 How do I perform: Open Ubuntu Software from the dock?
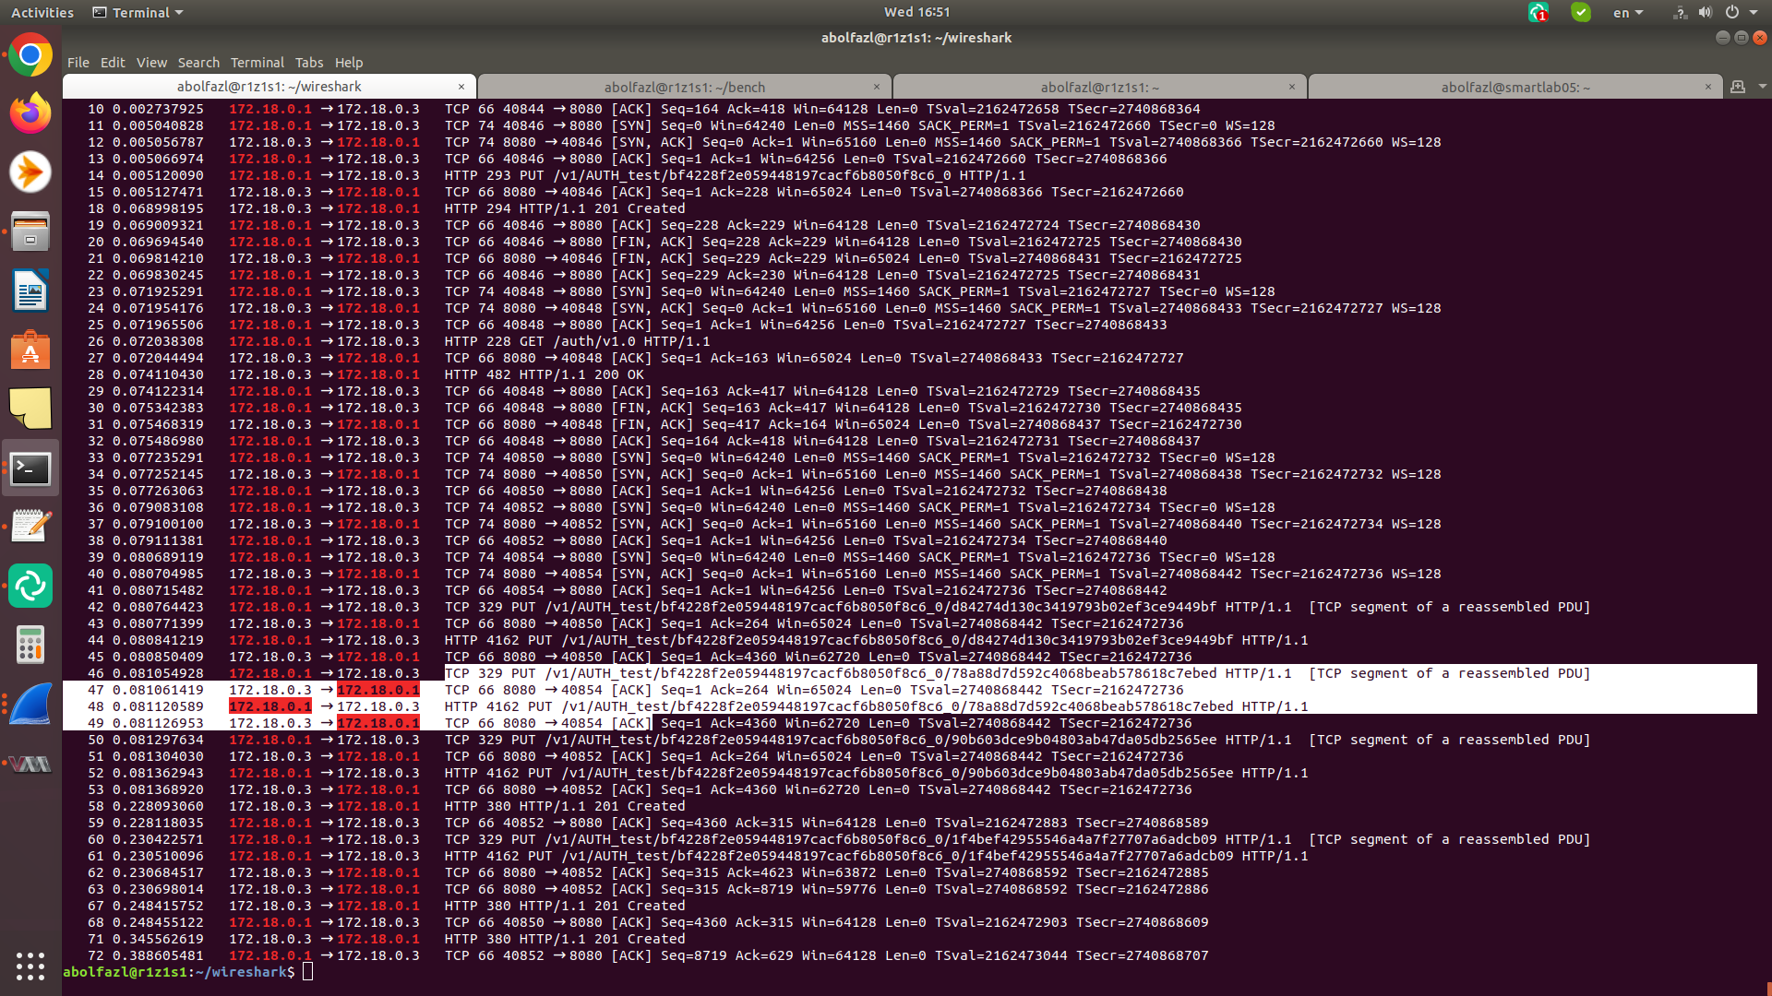tap(30, 351)
